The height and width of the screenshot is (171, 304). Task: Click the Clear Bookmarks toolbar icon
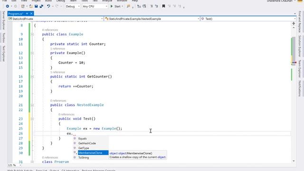(x=180, y=6)
